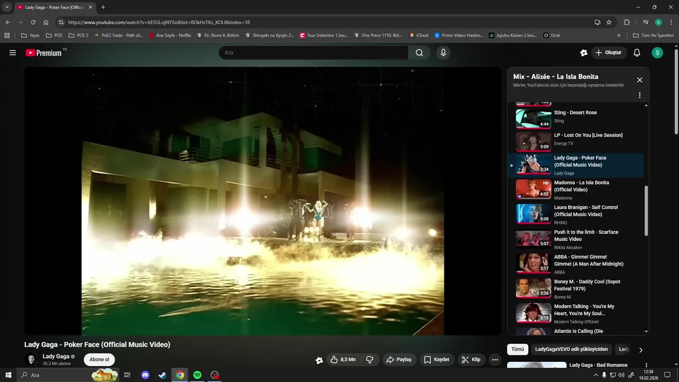Image resolution: width=679 pixels, height=382 pixels.
Task: Start voice search with the microphone
Action: [x=443, y=53]
